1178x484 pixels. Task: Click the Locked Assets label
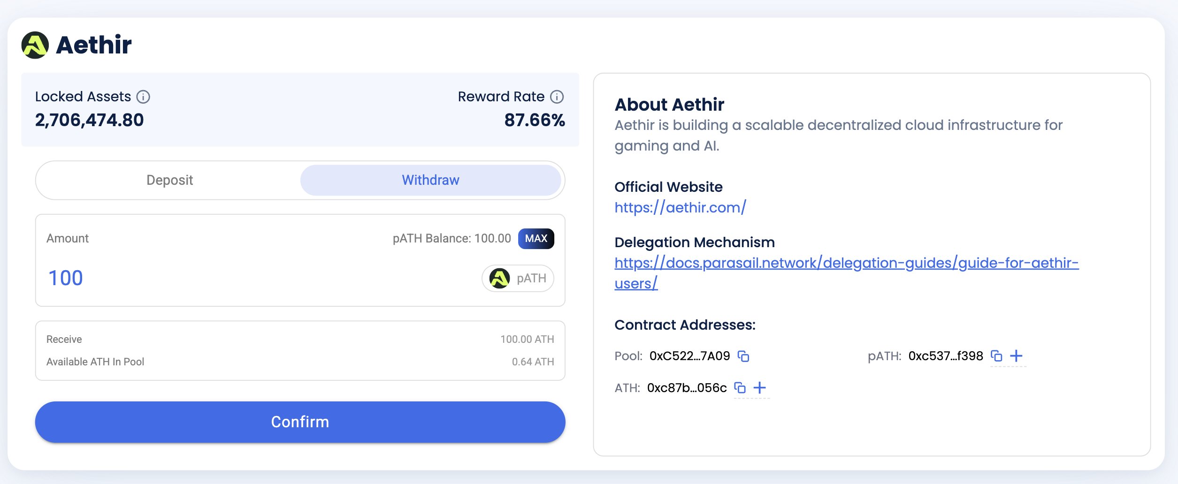(x=83, y=97)
